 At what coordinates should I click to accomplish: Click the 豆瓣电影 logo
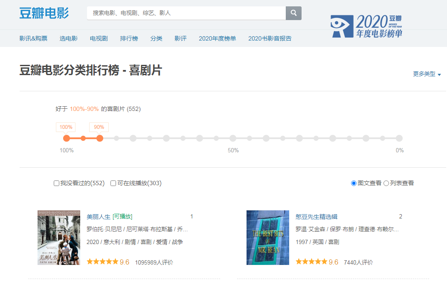(x=44, y=13)
